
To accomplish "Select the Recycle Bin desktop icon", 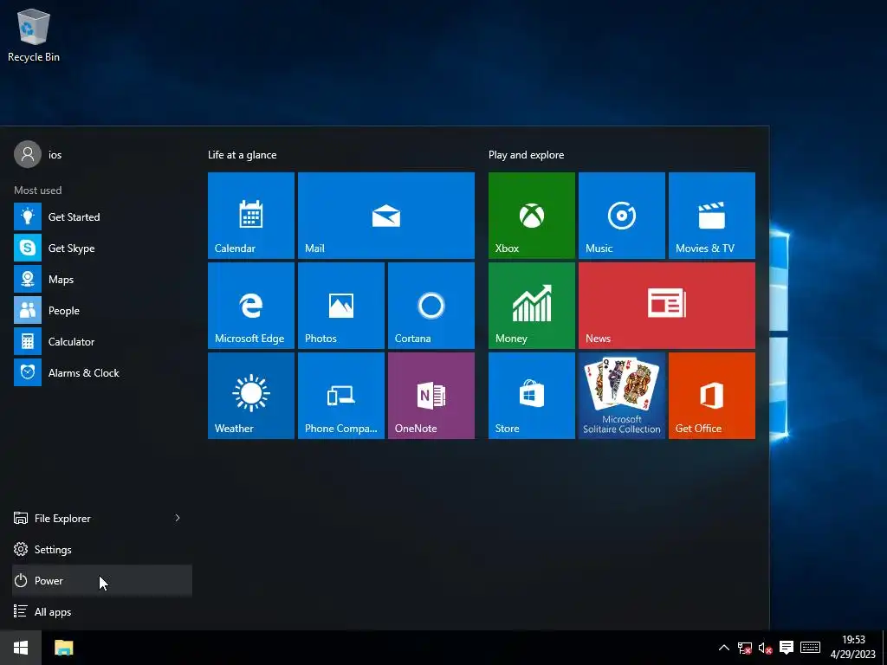I will (x=34, y=35).
